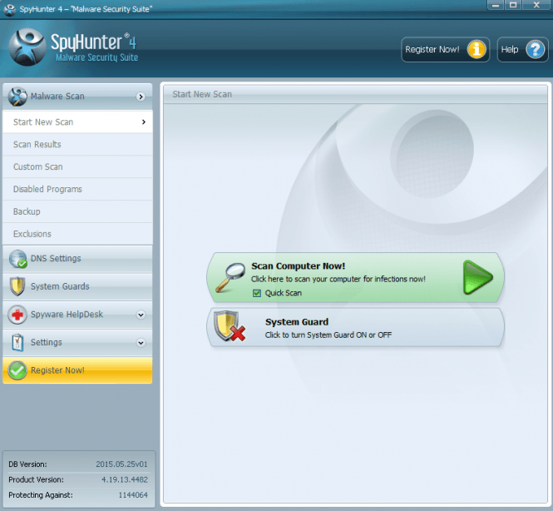Open Settings in the sidebar

point(77,342)
